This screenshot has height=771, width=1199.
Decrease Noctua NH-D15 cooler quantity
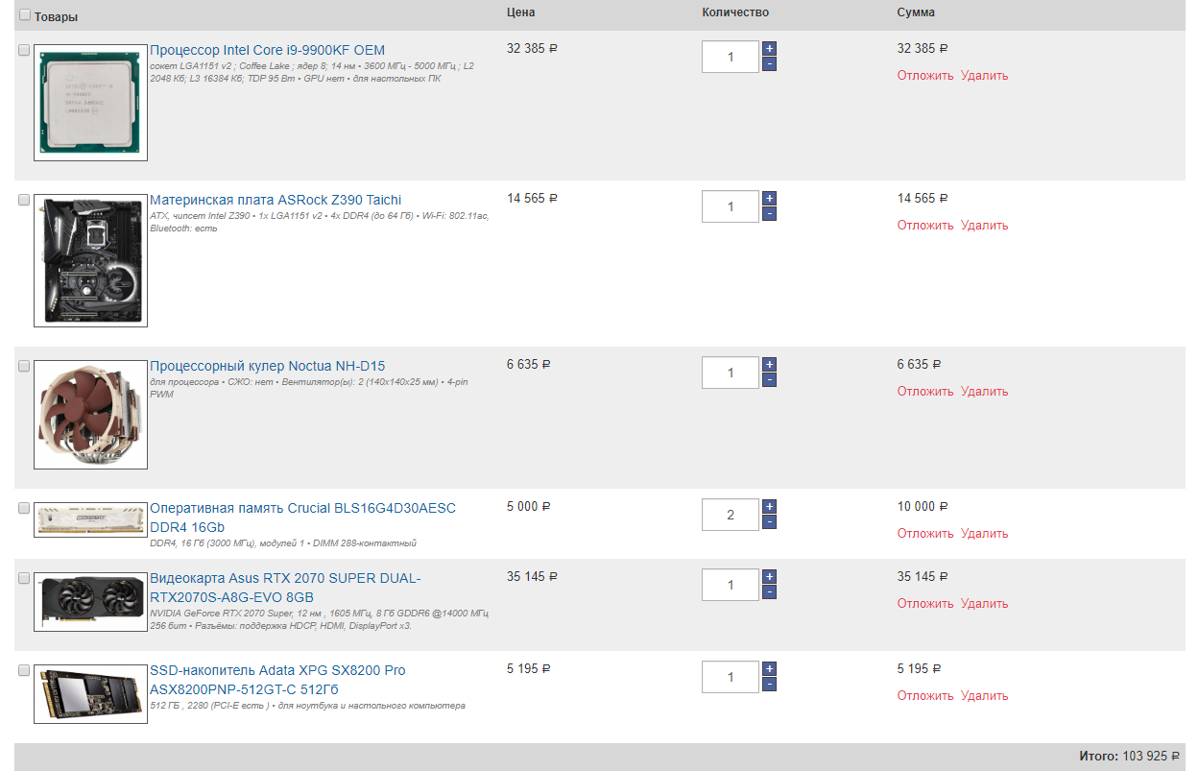click(769, 380)
